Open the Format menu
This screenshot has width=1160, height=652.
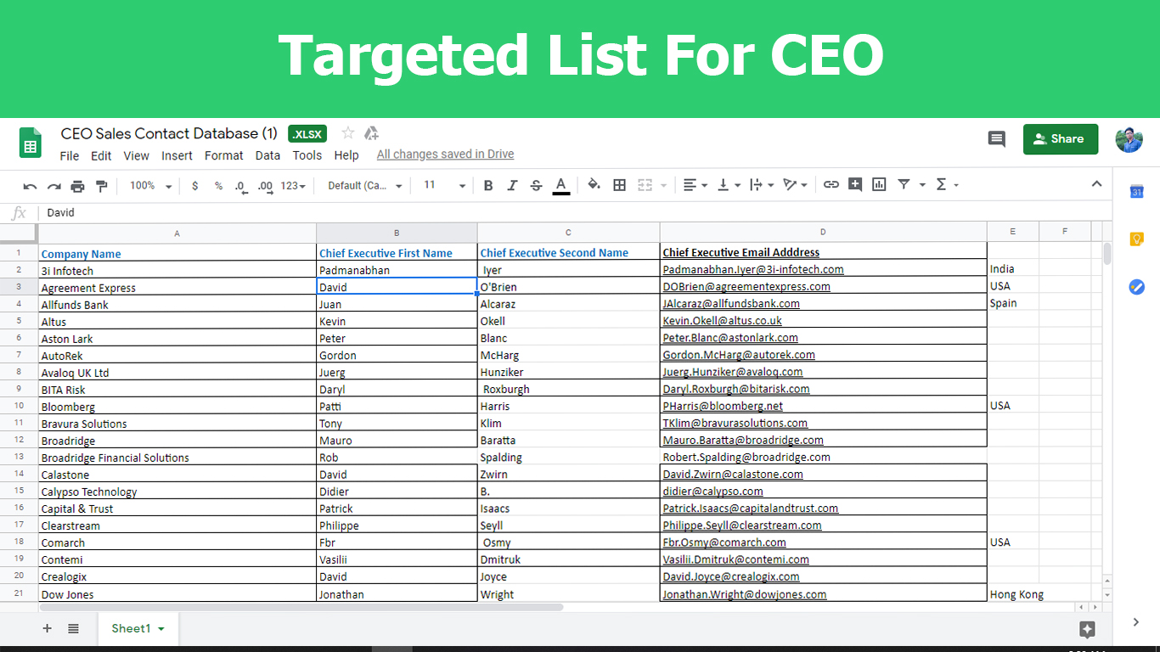[223, 155]
